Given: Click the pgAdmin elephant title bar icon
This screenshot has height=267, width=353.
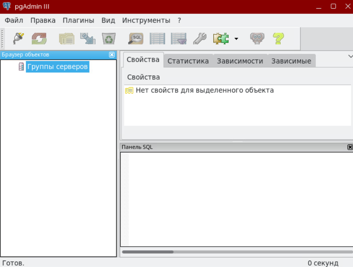Looking at the screenshot, I should pyautogui.click(x=7, y=6).
